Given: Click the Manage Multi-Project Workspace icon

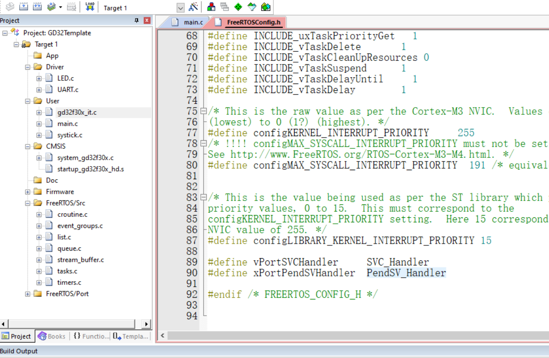Looking at the screenshot, I should pos(225,7).
